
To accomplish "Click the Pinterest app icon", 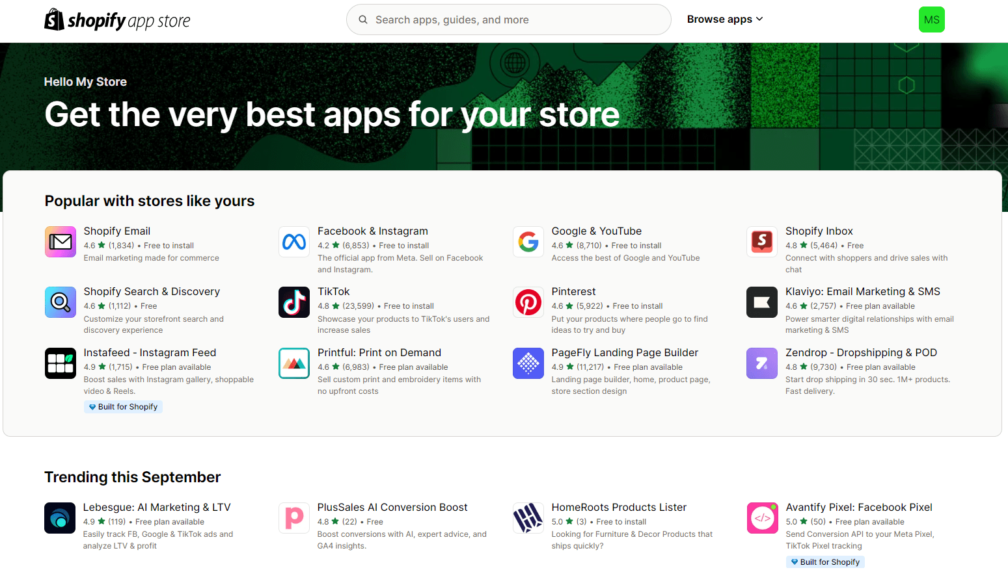I will (528, 302).
